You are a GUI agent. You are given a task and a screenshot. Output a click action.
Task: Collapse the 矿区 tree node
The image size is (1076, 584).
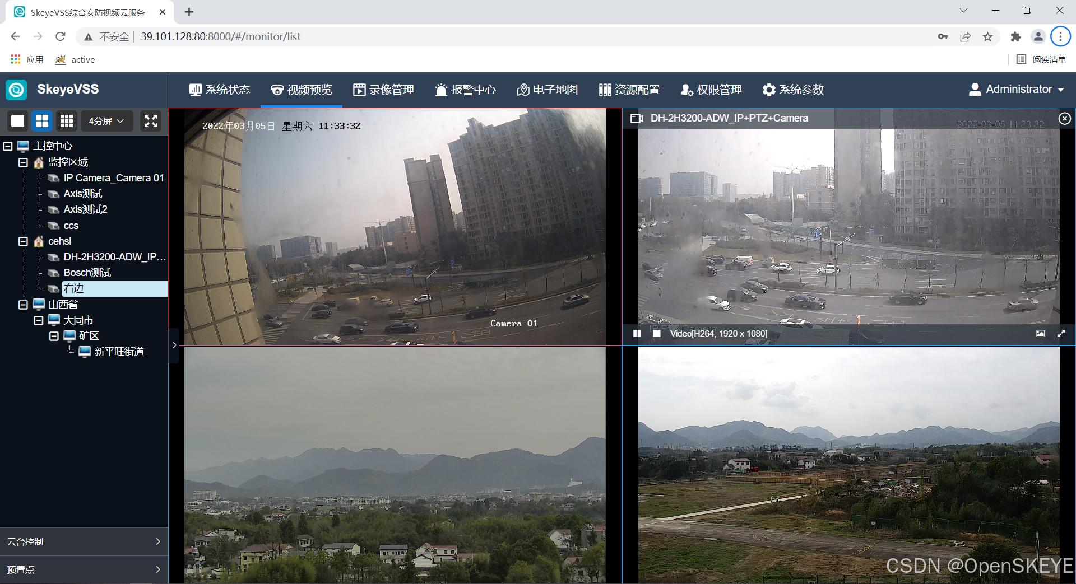[54, 336]
